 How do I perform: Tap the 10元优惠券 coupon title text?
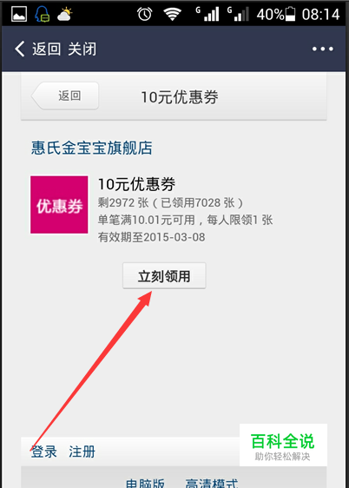click(x=136, y=184)
